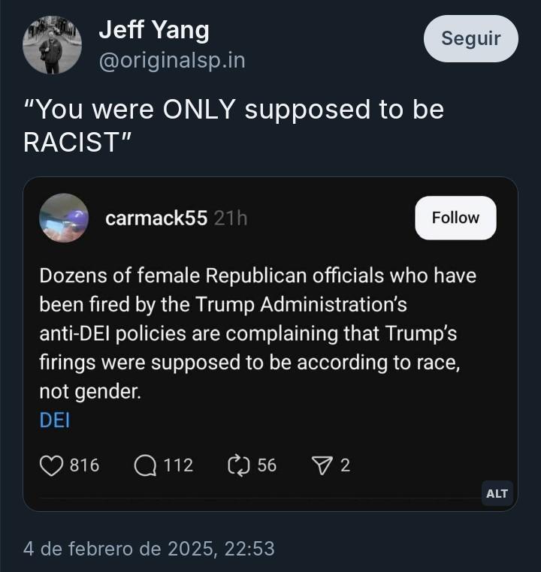Viewport: 541px width, 572px height.
Task: Open replies with the comment bubble icon
Action: pos(145,465)
